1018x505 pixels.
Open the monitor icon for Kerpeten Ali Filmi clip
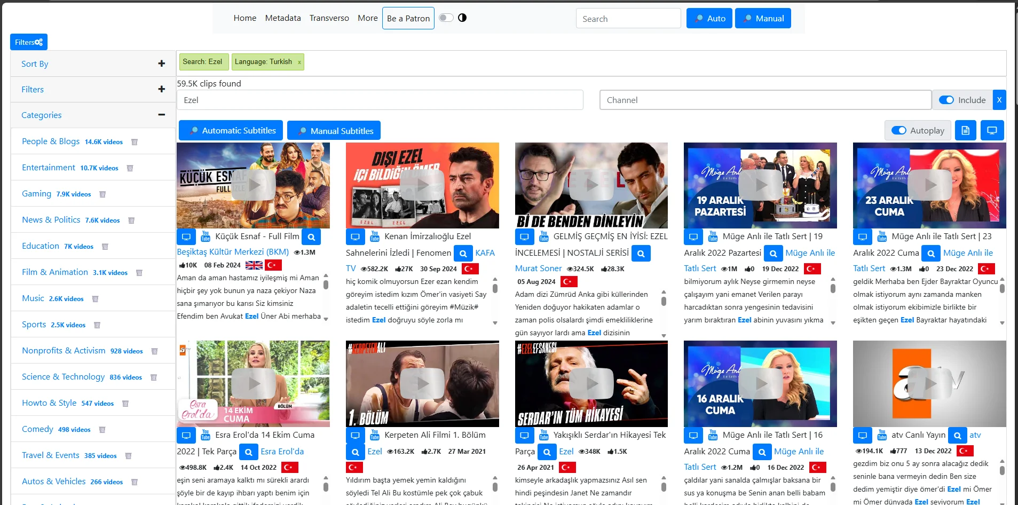coord(356,435)
